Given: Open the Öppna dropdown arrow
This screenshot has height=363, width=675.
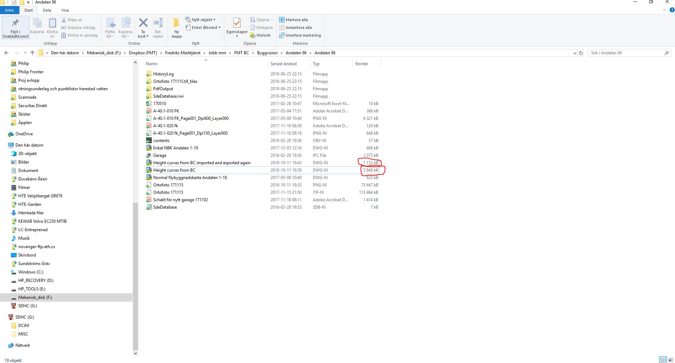Looking at the screenshot, I should 272,20.
